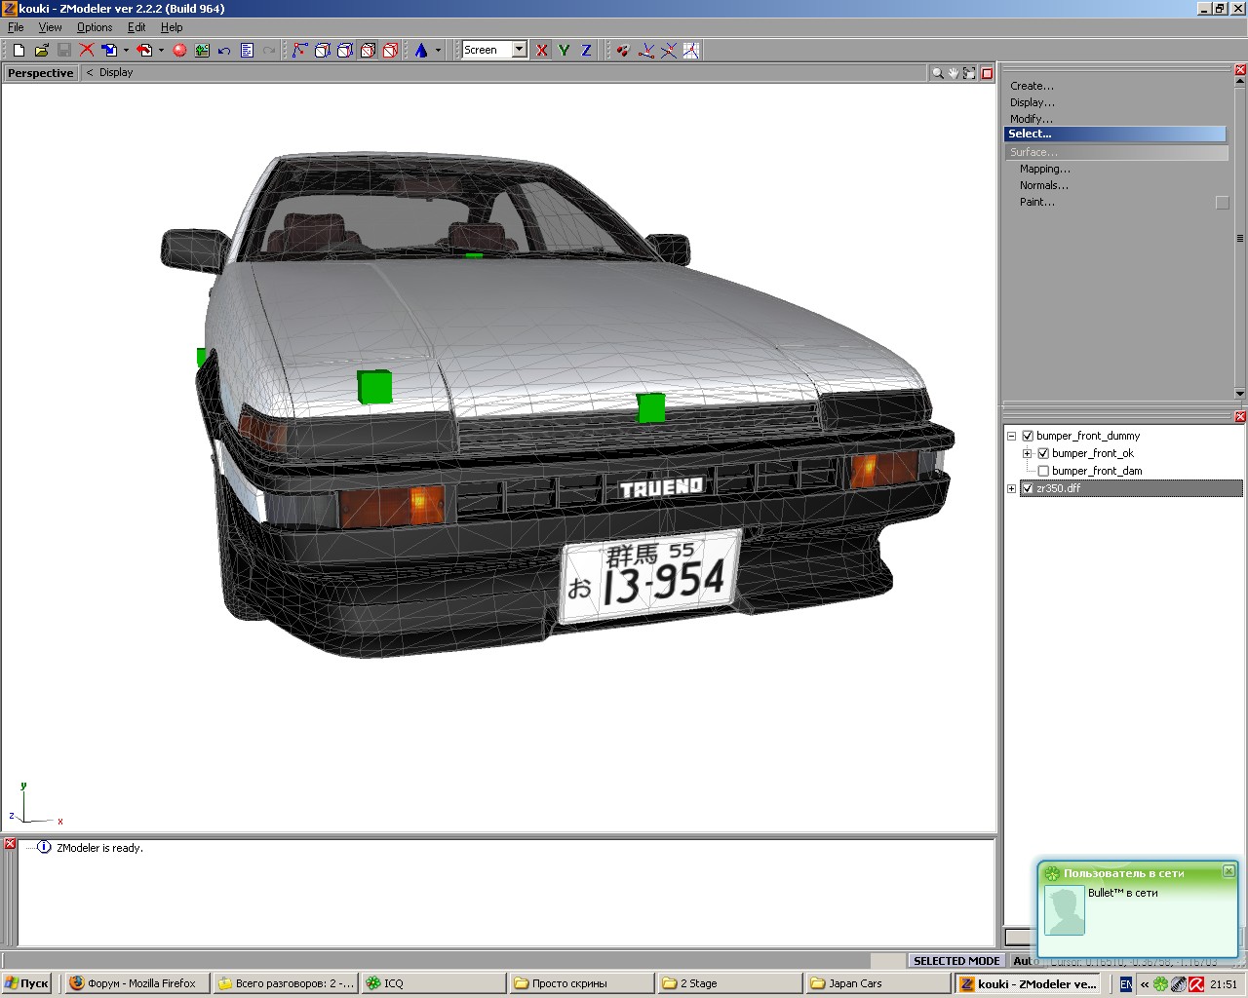
Task: Open the Screen axis combo box
Action: pos(494,50)
